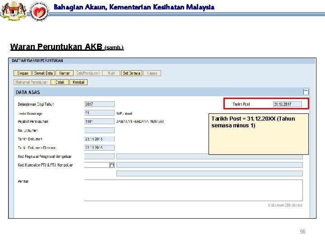Select the Jenis Urusniaga field
This screenshot has height=243, width=325.
99,113
